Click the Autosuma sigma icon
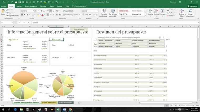Image resolution: width=200 pixels, height=112 pixels. 168,10
